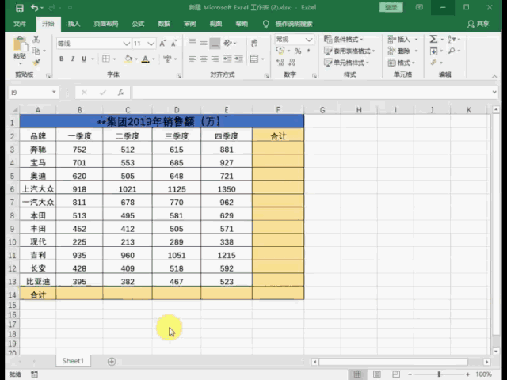Decrease font size with the smaller A
This screenshot has height=380, width=507.
click(174, 44)
